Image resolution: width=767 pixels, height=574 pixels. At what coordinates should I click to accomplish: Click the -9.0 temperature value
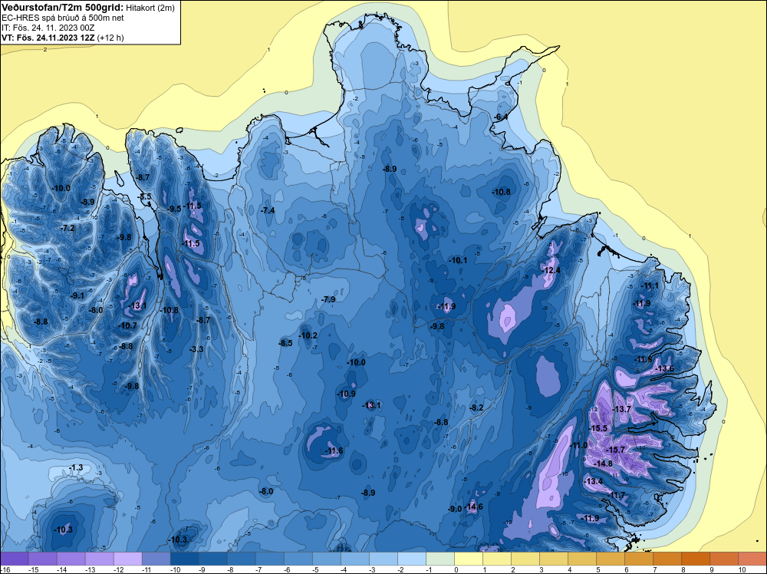[455, 509]
